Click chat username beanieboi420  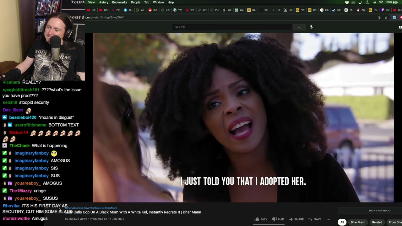tap(23, 117)
